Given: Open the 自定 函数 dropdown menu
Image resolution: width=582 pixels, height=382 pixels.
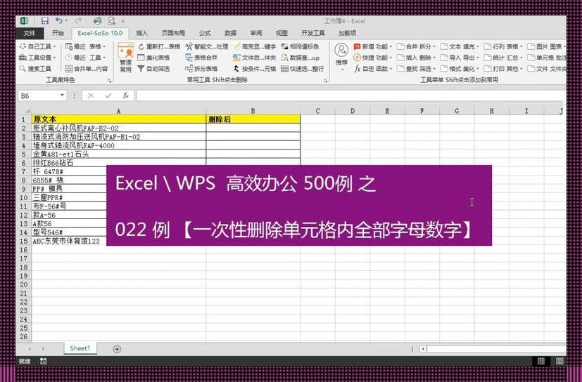Looking at the screenshot, I should (373, 69).
